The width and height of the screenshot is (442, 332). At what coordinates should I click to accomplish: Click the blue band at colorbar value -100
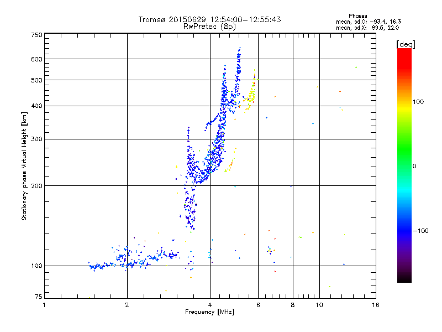(404, 231)
